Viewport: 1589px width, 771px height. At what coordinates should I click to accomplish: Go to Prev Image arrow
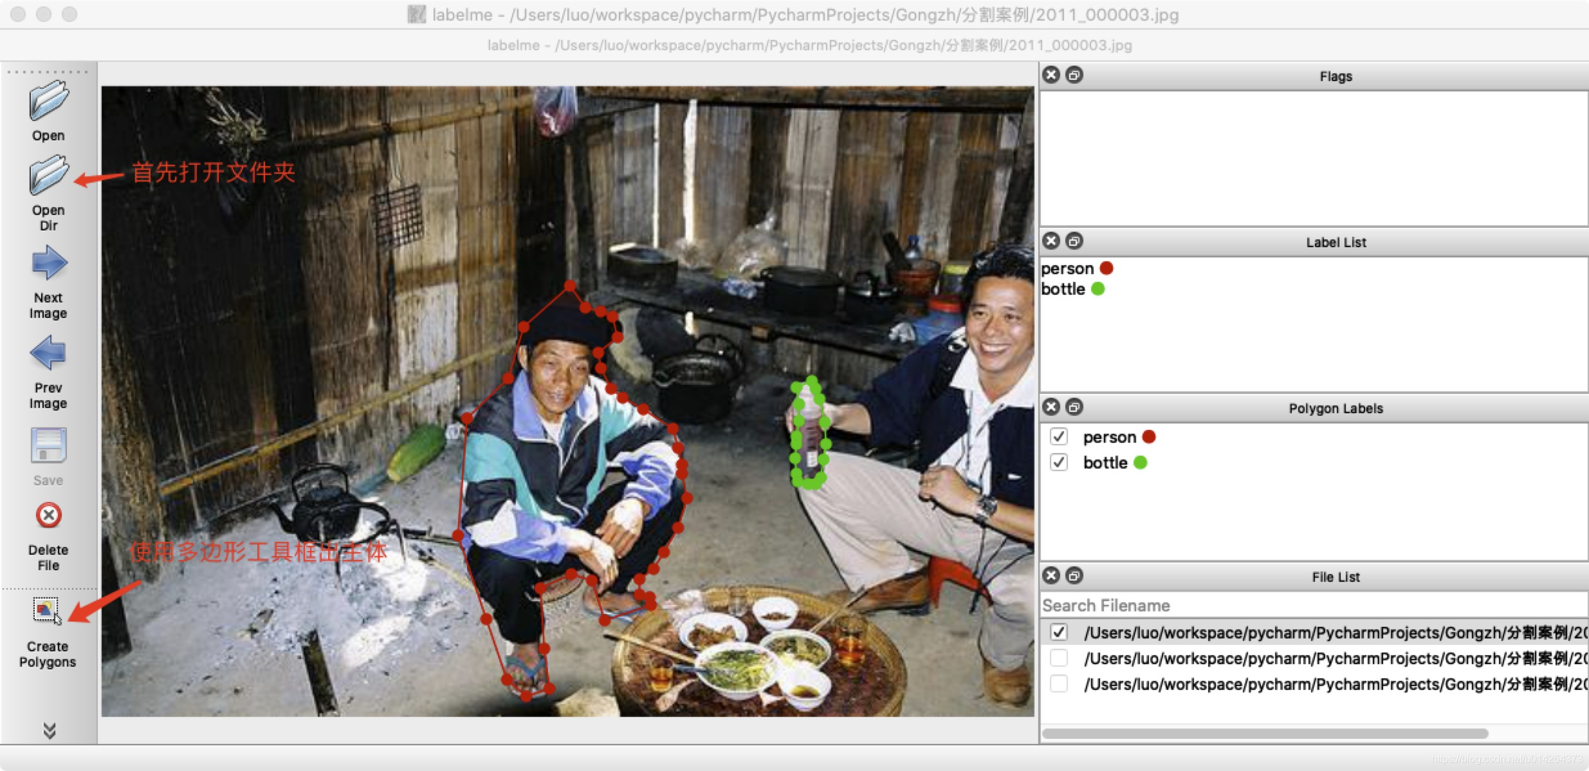tap(48, 353)
